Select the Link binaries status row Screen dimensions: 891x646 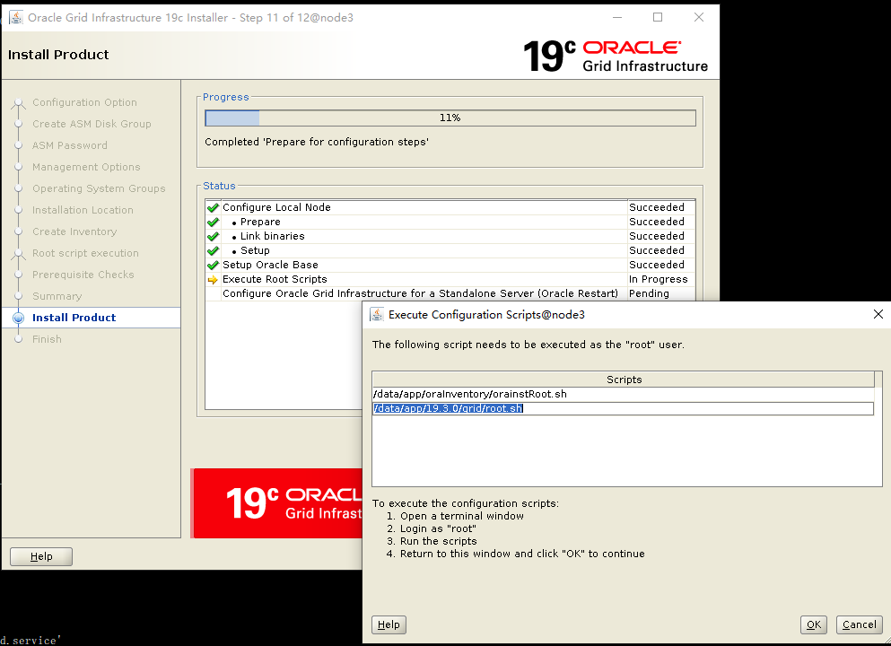tap(450, 236)
